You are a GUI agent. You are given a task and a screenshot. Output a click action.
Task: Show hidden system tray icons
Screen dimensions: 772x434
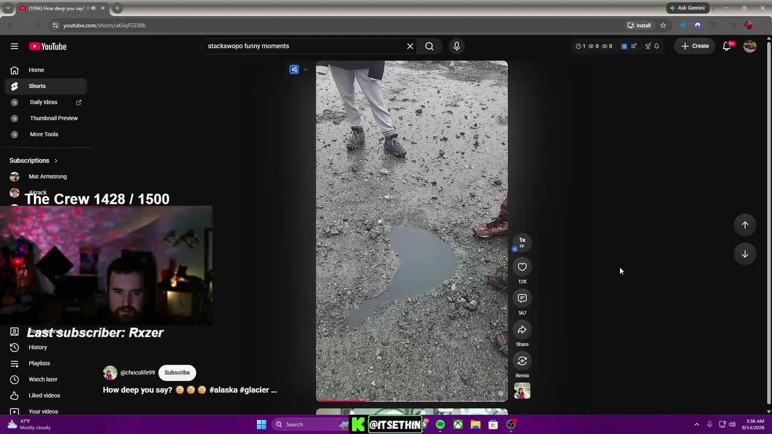(x=697, y=424)
